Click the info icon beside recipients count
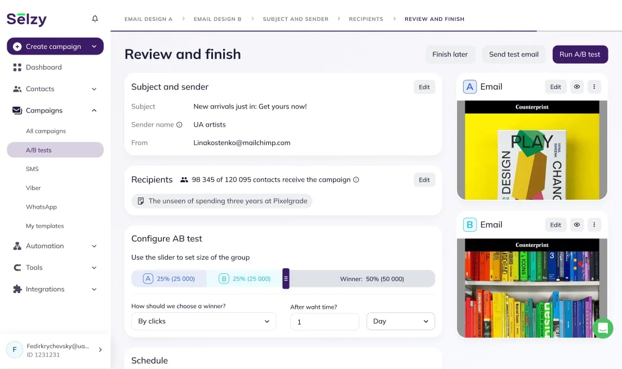Image resolution: width=622 pixels, height=369 pixels. click(x=356, y=180)
